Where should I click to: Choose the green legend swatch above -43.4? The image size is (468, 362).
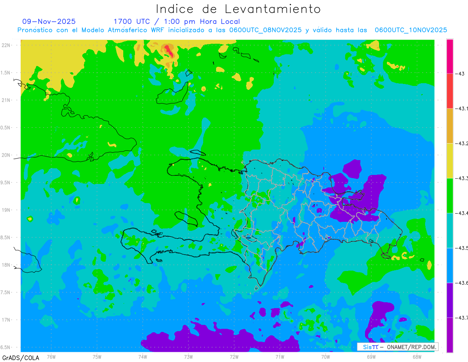[x=450, y=195]
